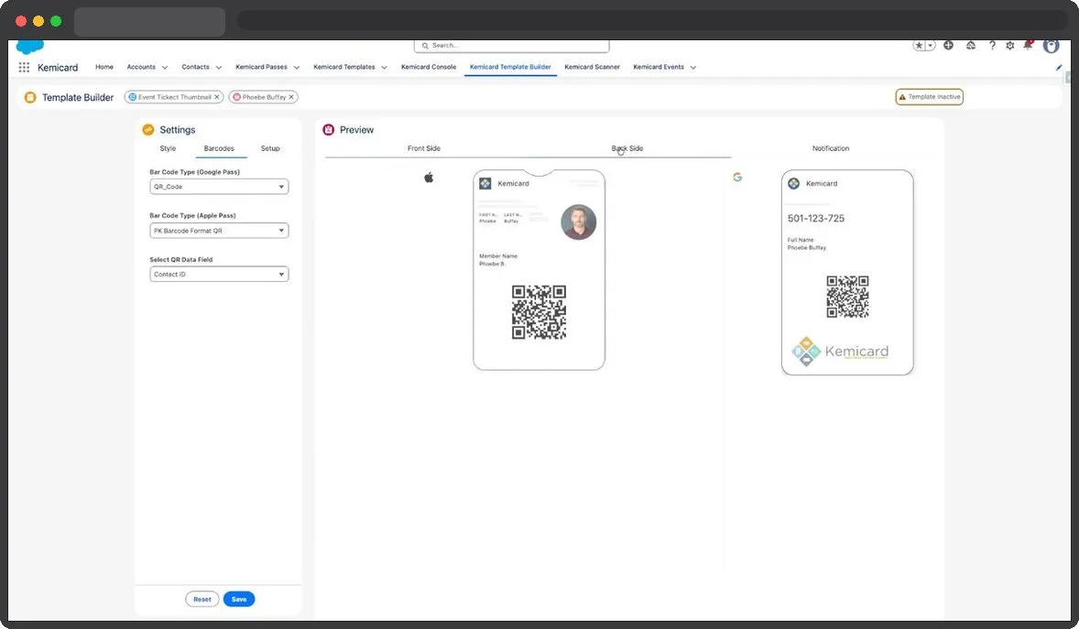The width and height of the screenshot is (1079, 629).
Task: Click the Template Inactive badge
Action: [929, 97]
